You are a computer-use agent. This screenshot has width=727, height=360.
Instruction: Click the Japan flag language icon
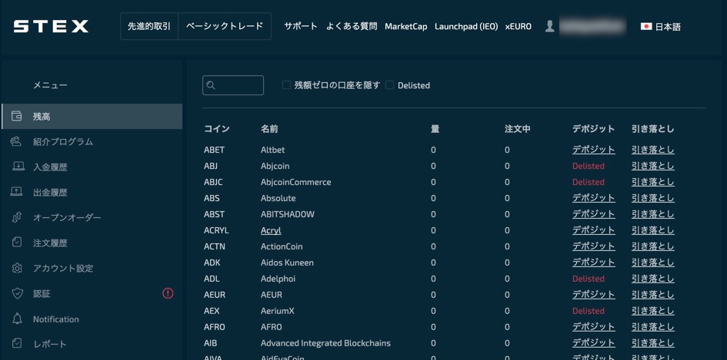pos(646,26)
